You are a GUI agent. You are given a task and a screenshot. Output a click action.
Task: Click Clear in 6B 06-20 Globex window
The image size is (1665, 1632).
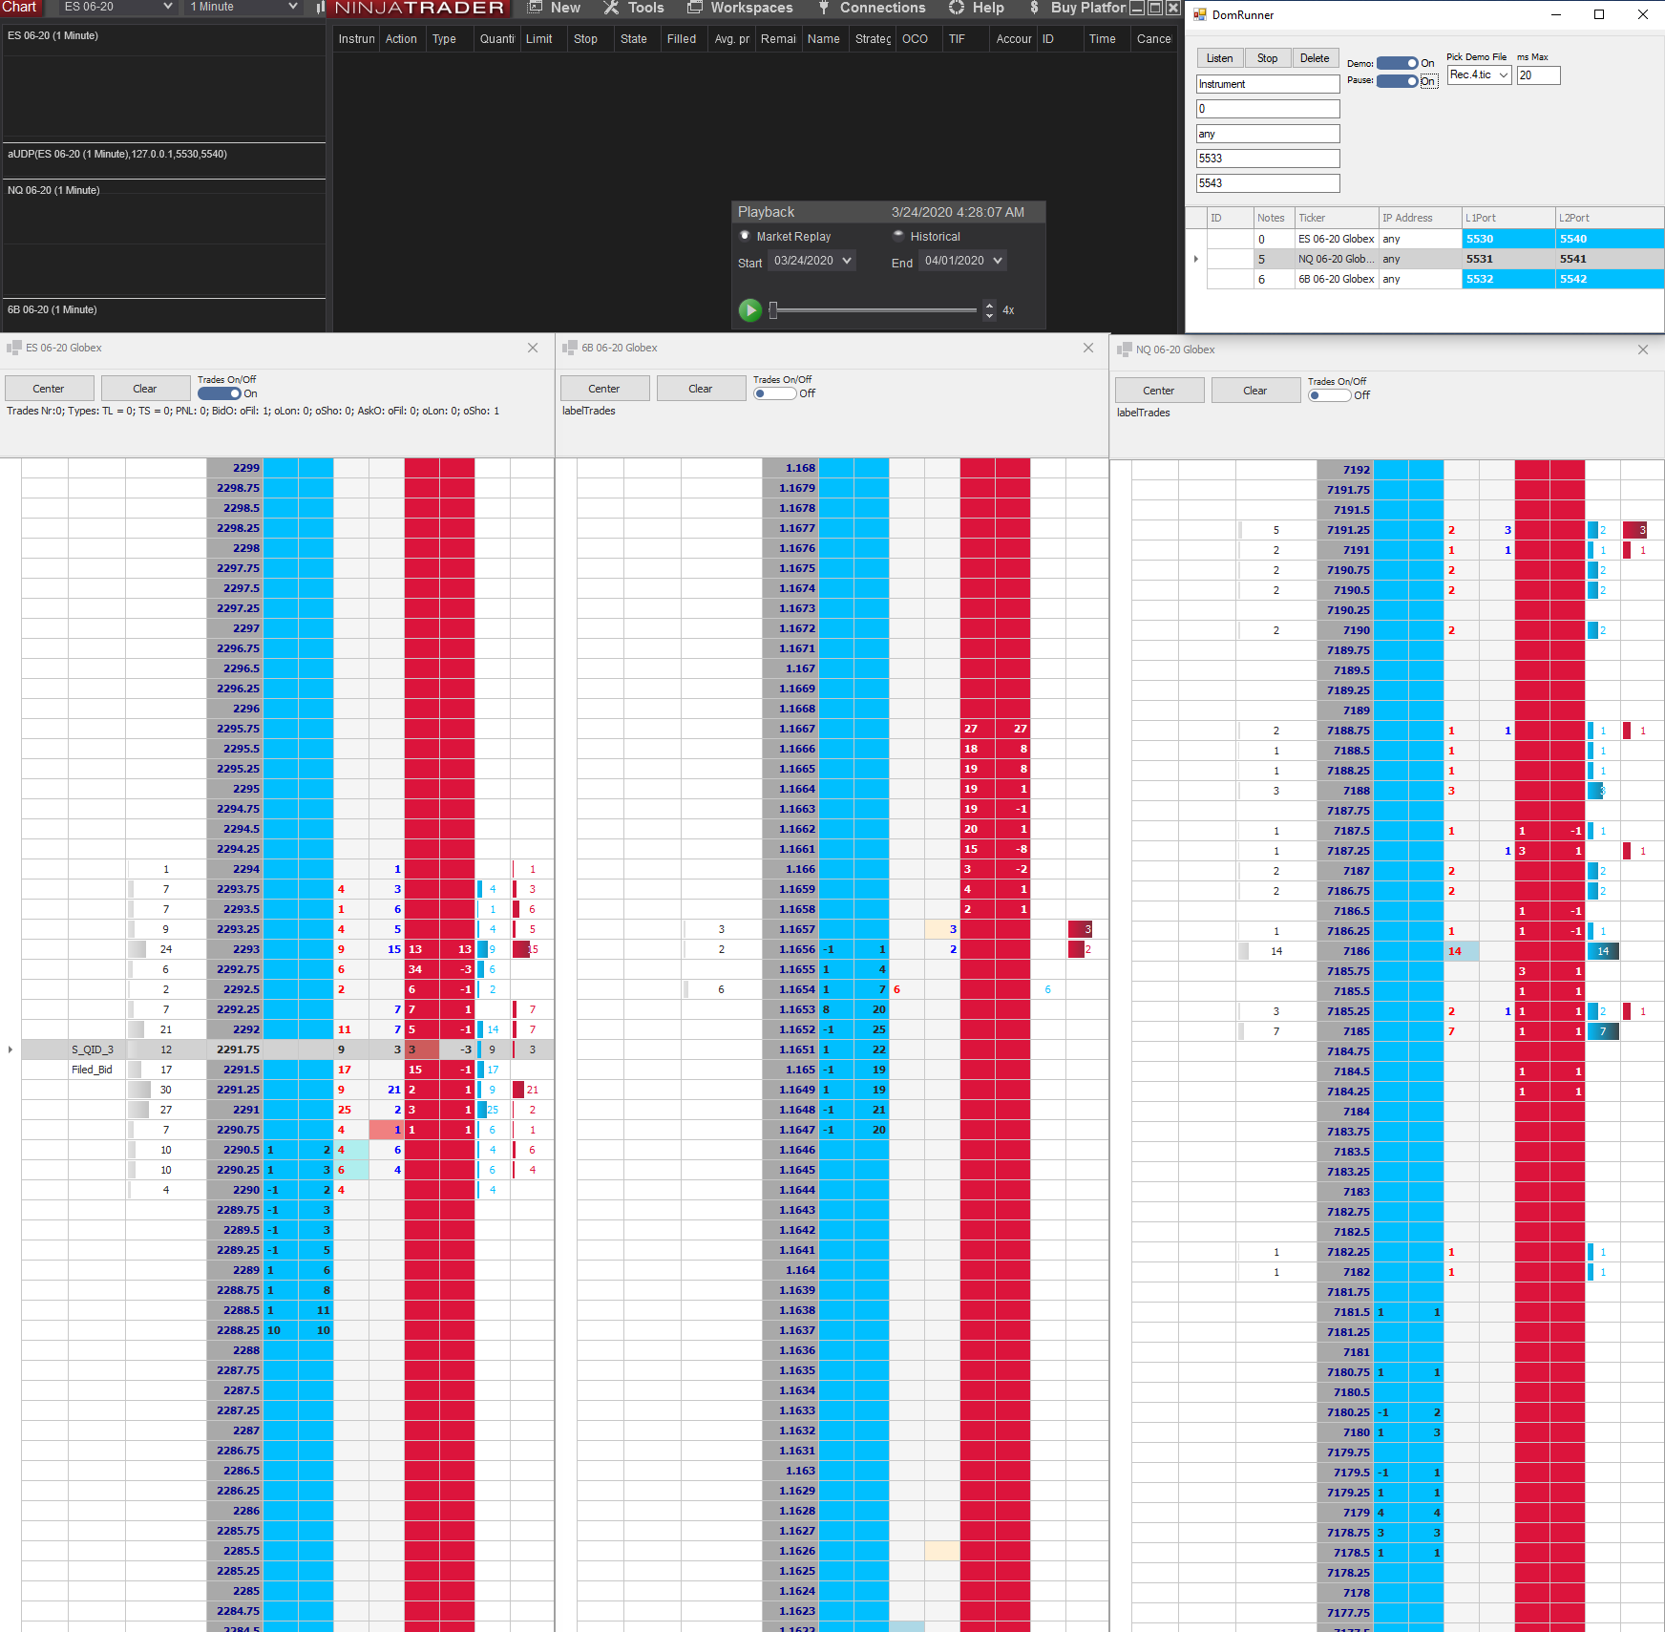(701, 389)
